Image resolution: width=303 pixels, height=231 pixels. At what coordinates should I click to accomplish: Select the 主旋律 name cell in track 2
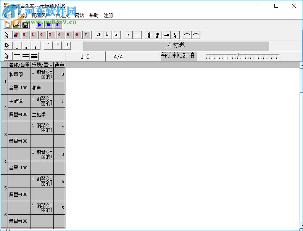19,101
